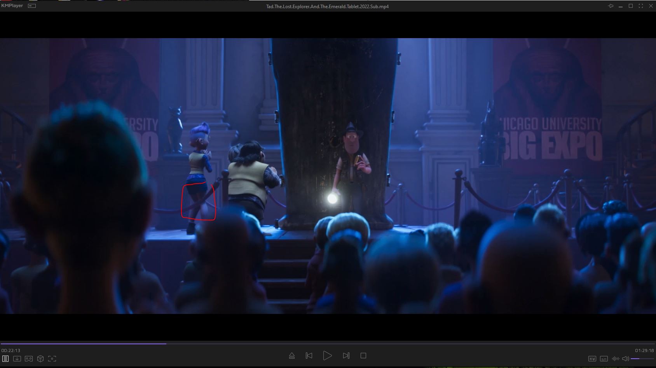Skip to the next track
This screenshot has height=368, width=656.
click(x=346, y=356)
